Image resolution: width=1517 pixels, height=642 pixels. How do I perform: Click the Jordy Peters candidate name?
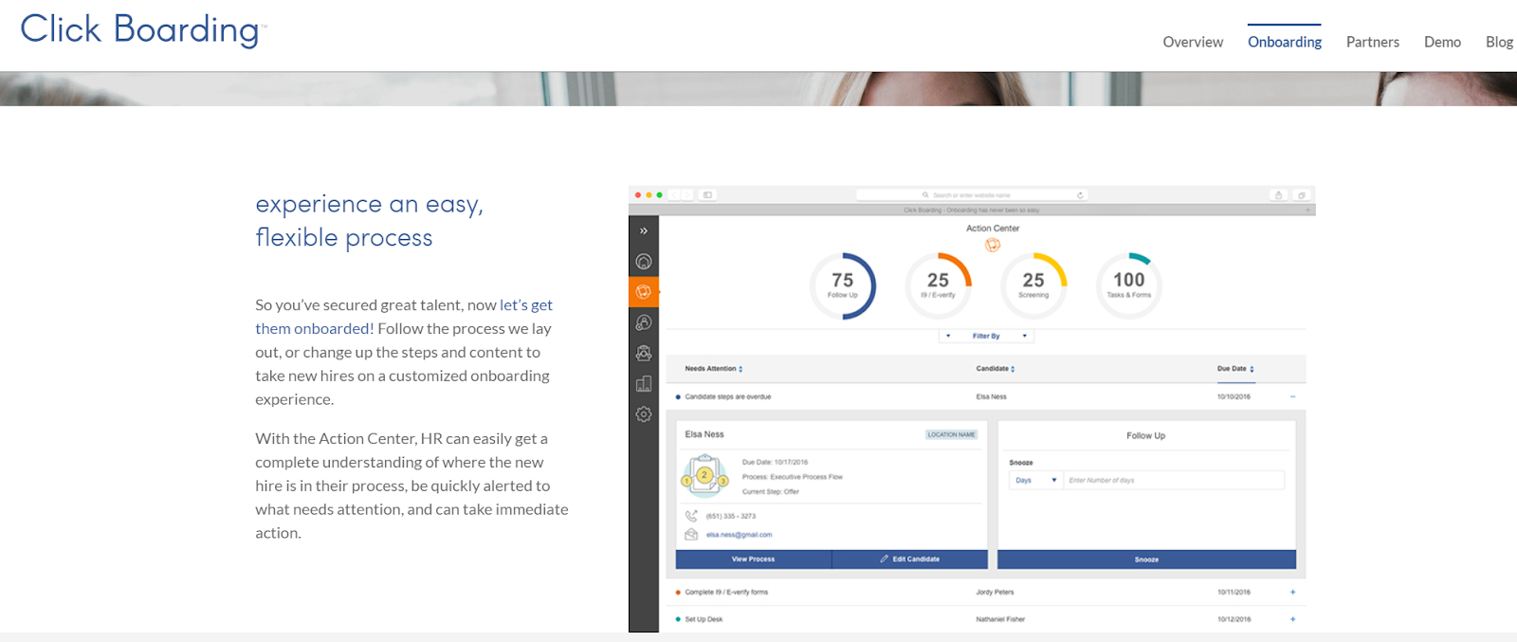coord(995,592)
